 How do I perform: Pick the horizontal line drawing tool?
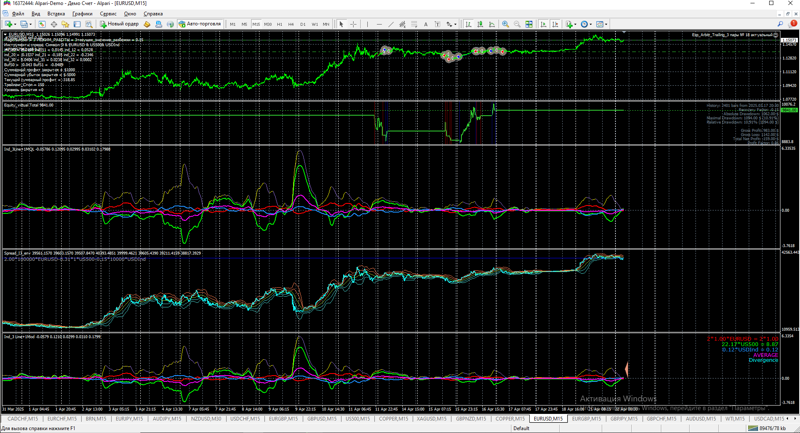(379, 24)
